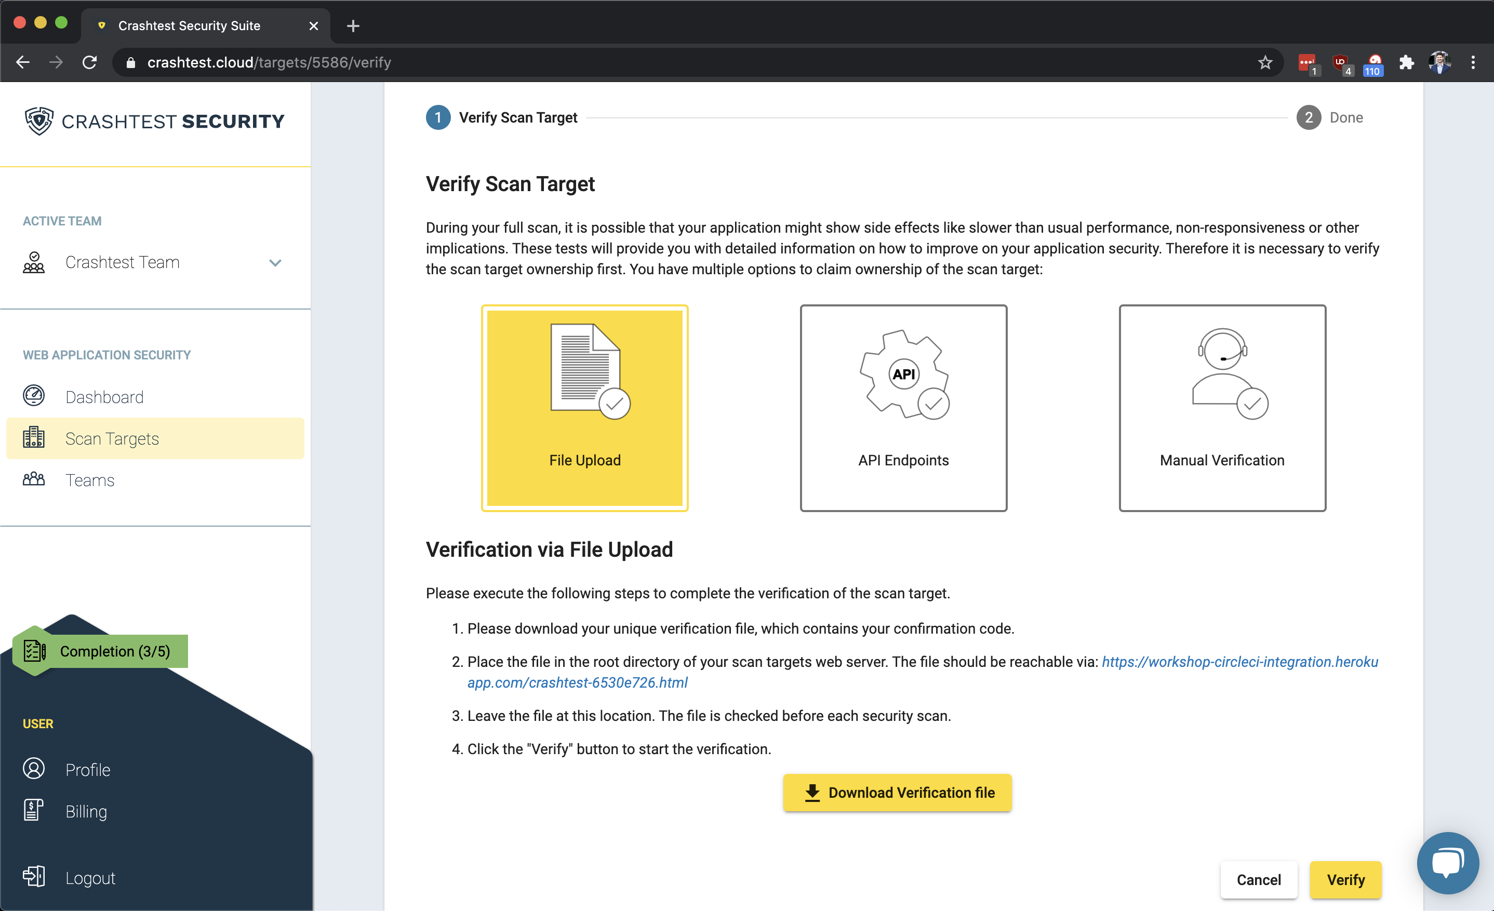Select File Upload verification option
Image resolution: width=1494 pixels, height=911 pixels.
point(584,408)
